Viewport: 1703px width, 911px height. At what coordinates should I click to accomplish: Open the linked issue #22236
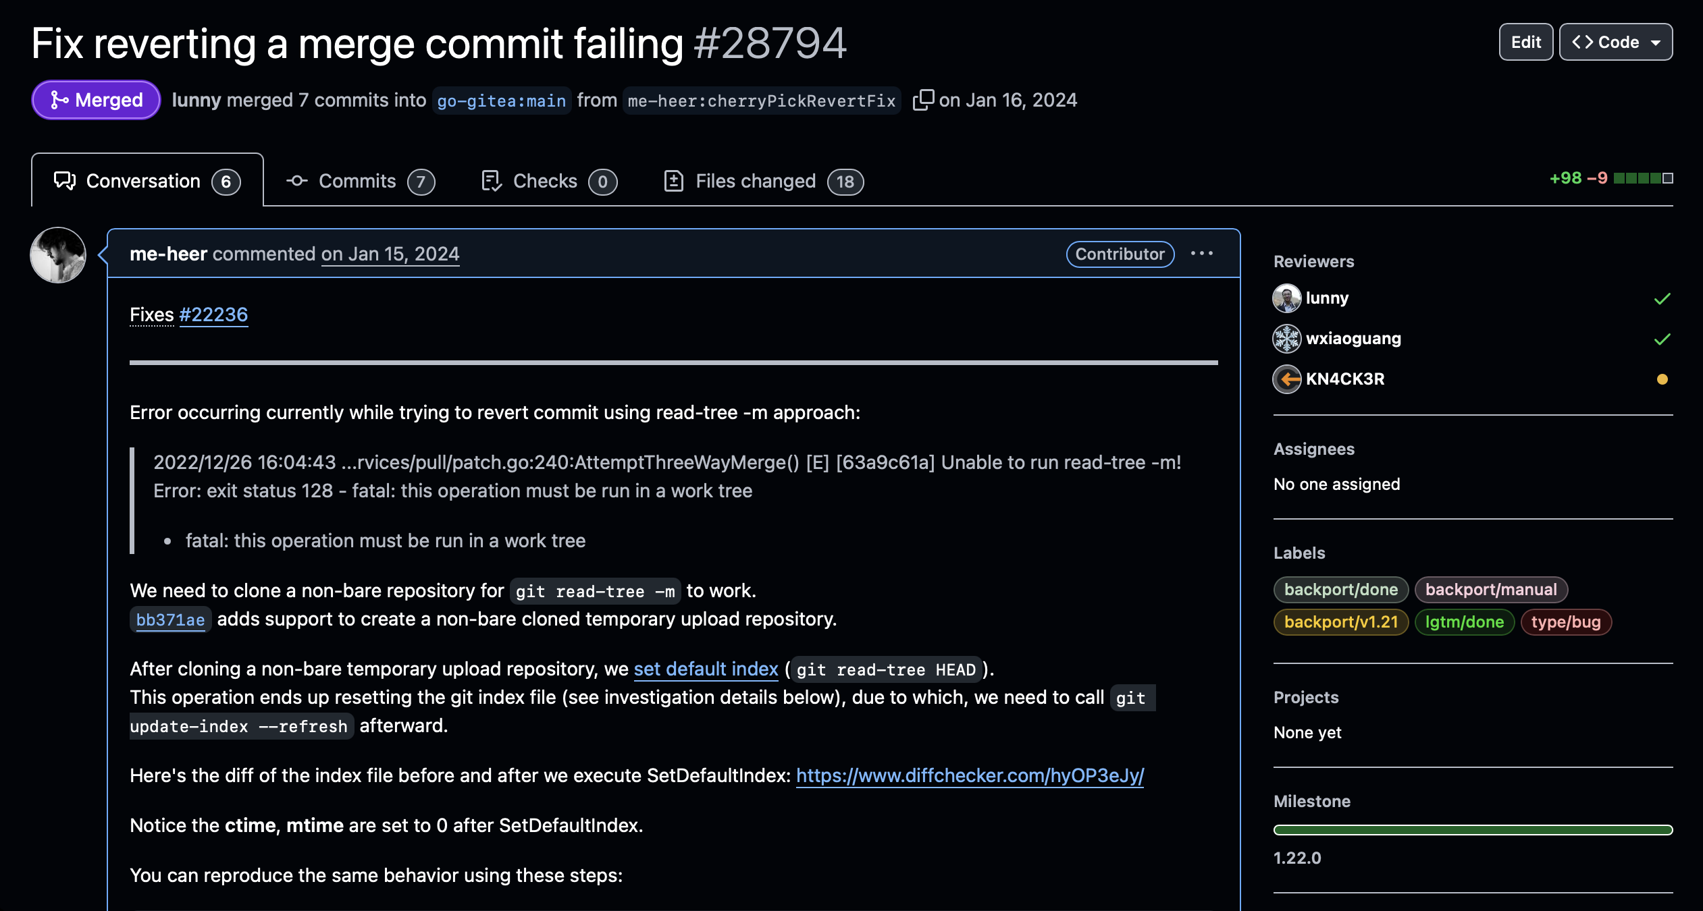click(x=213, y=314)
